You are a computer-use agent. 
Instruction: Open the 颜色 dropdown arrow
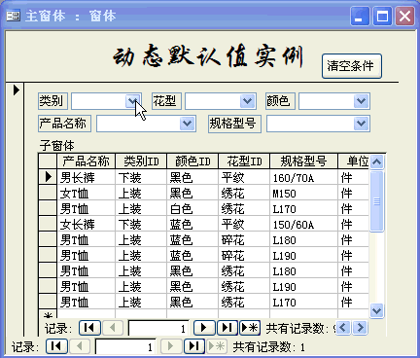coord(362,101)
